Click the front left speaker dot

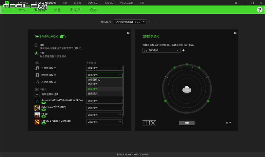[x=175, y=67]
